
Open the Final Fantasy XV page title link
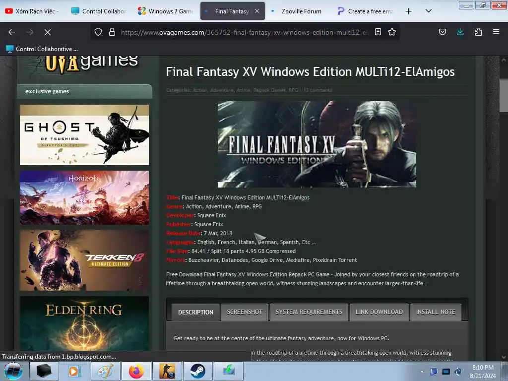point(310,71)
